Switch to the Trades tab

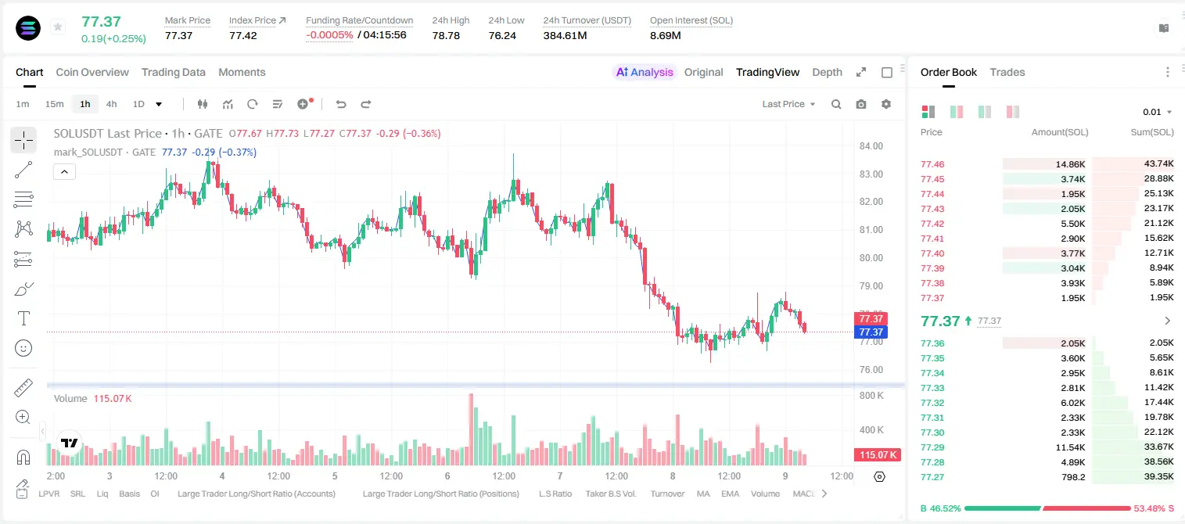[1007, 72]
